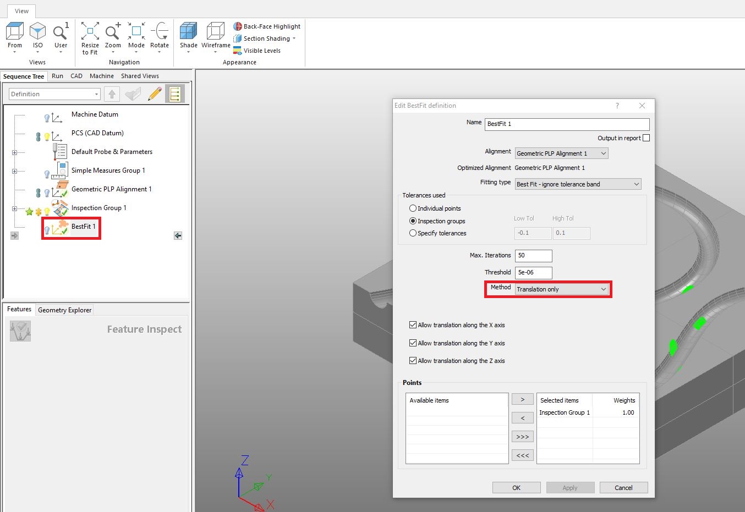The width and height of the screenshot is (745, 512).
Task: Click Resize to Fit
Action: (90, 38)
